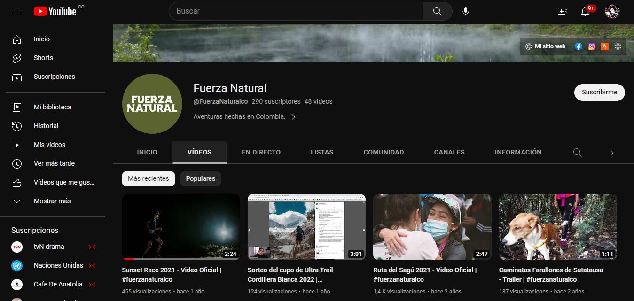Go to the YouTube logo home
The image size is (634, 301).
55,11
